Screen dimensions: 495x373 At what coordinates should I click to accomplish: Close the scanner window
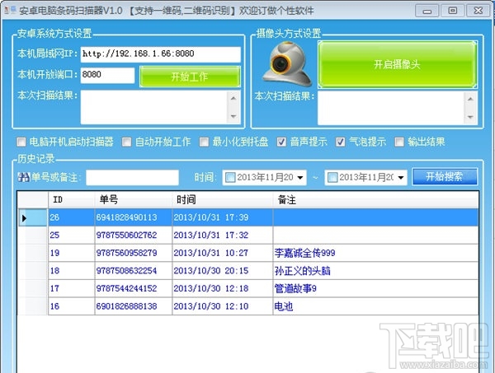point(478,11)
